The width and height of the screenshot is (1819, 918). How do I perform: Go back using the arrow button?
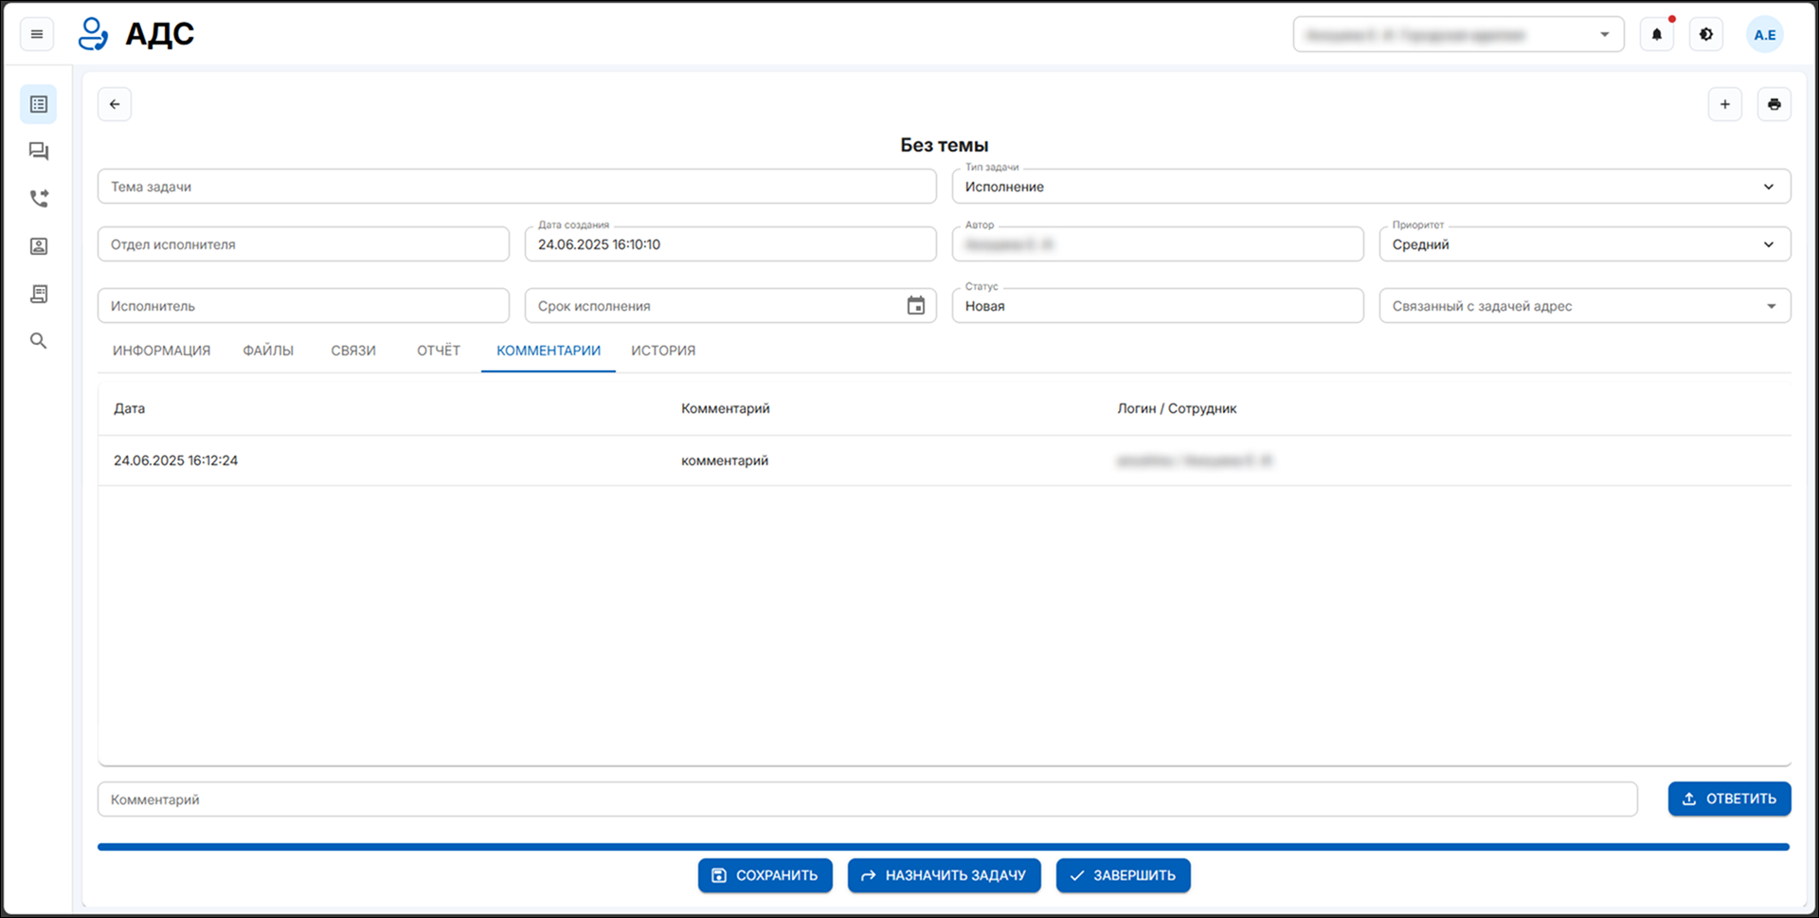[x=115, y=104]
